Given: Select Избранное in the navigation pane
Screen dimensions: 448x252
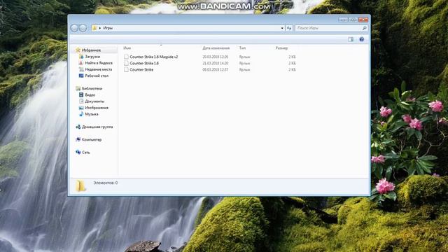Looking at the screenshot, I should 91,50.
